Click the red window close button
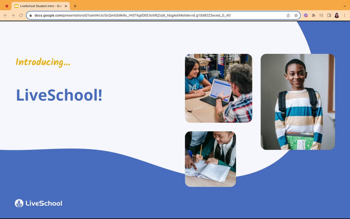Image resolution: width=350 pixels, height=219 pixels. [x=7, y=6]
